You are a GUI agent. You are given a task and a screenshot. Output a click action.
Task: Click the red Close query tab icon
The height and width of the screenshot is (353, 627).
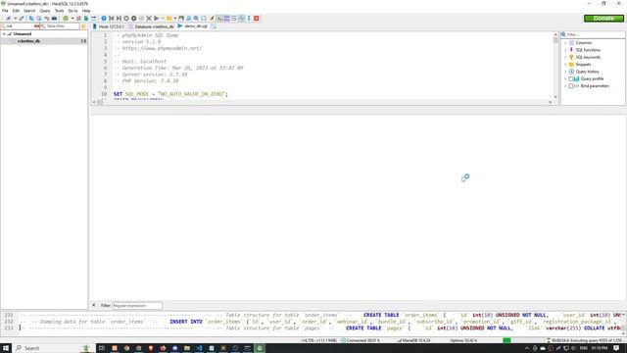pos(257,19)
